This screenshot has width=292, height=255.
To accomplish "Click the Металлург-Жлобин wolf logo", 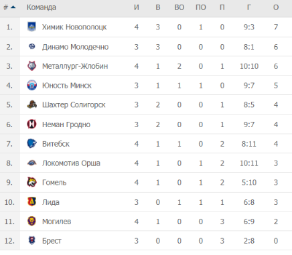I will tap(31, 66).
